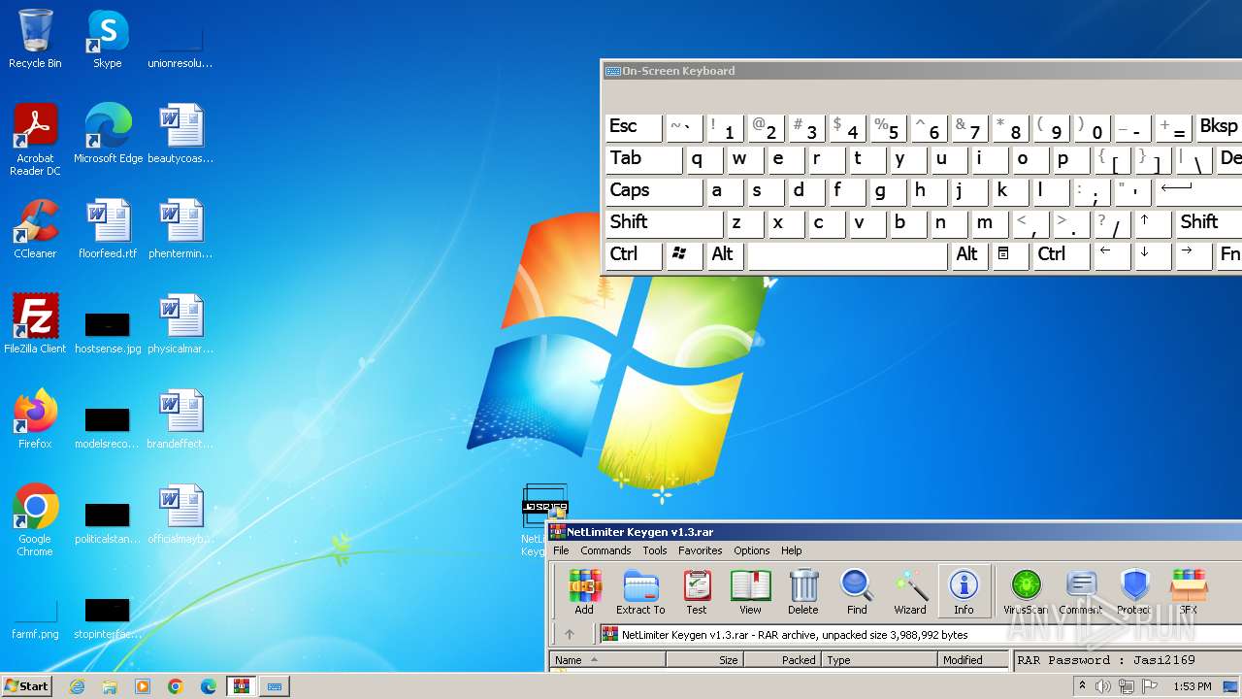Select Google Chrome desktop shortcut

(35, 520)
